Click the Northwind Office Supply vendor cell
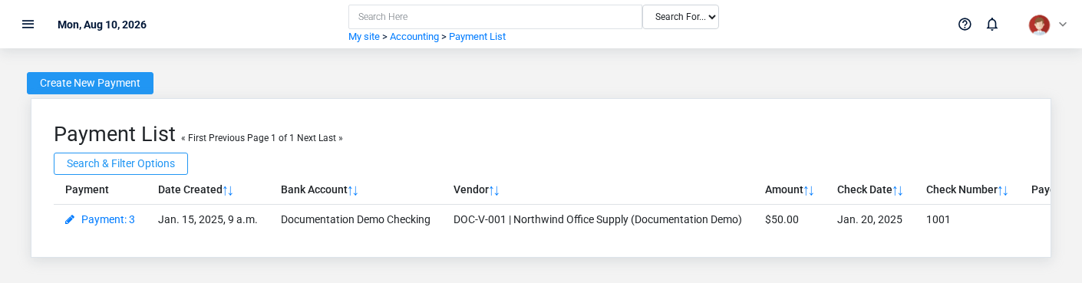The image size is (1082, 283). (598, 219)
